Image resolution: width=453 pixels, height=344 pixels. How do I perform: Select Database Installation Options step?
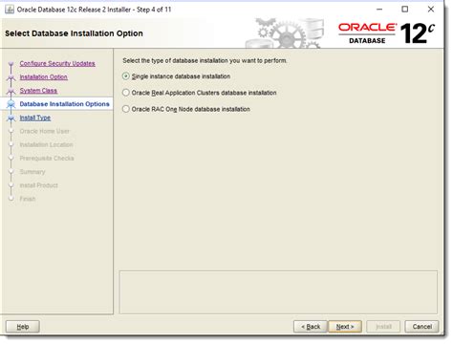click(x=64, y=104)
